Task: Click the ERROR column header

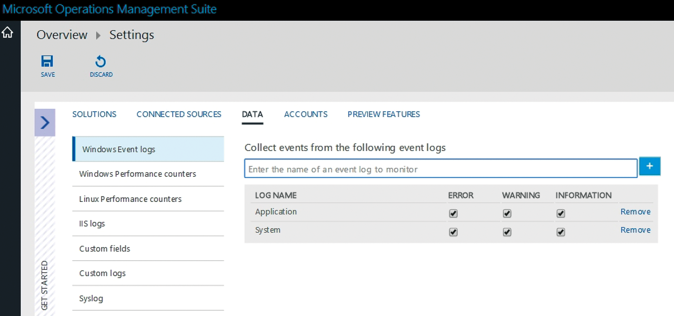Action: click(x=461, y=195)
